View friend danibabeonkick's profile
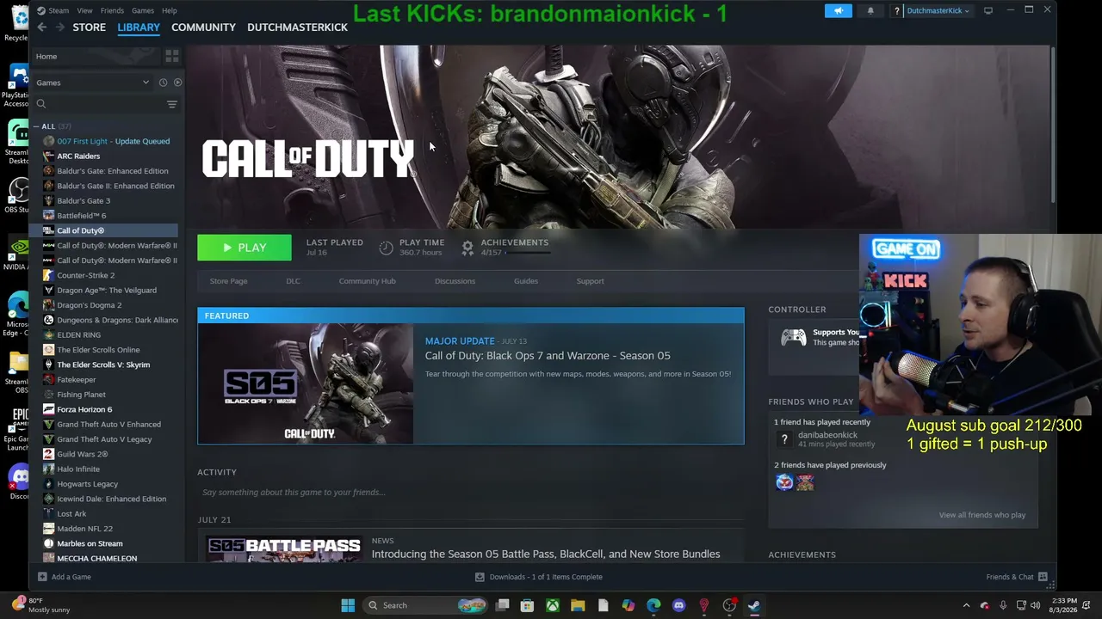1102x619 pixels. pos(827,435)
